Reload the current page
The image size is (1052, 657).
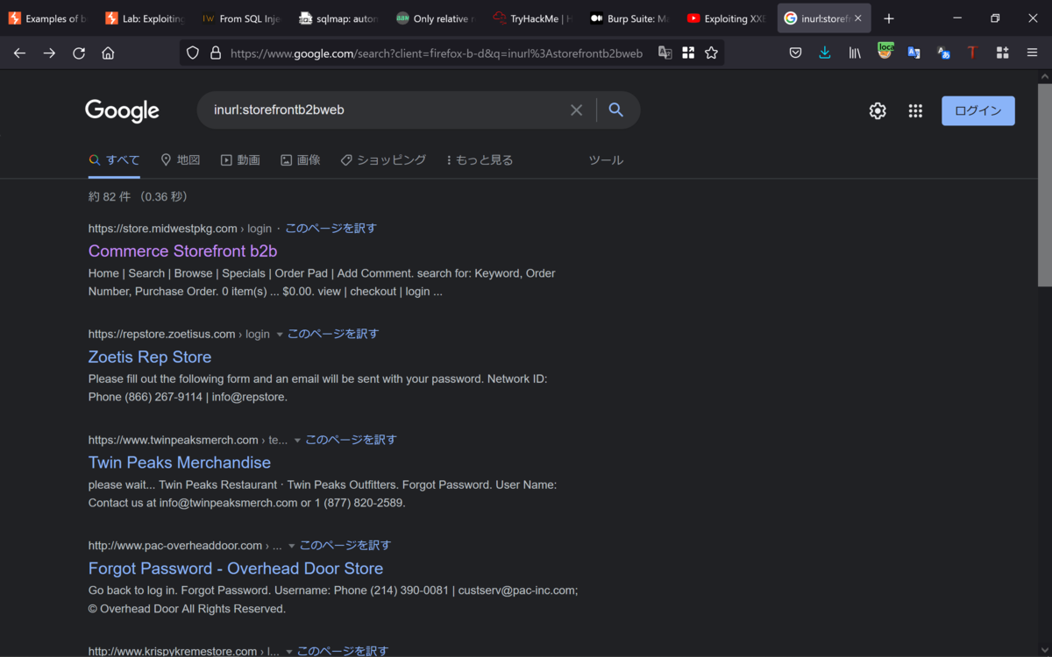pos(79,53)
